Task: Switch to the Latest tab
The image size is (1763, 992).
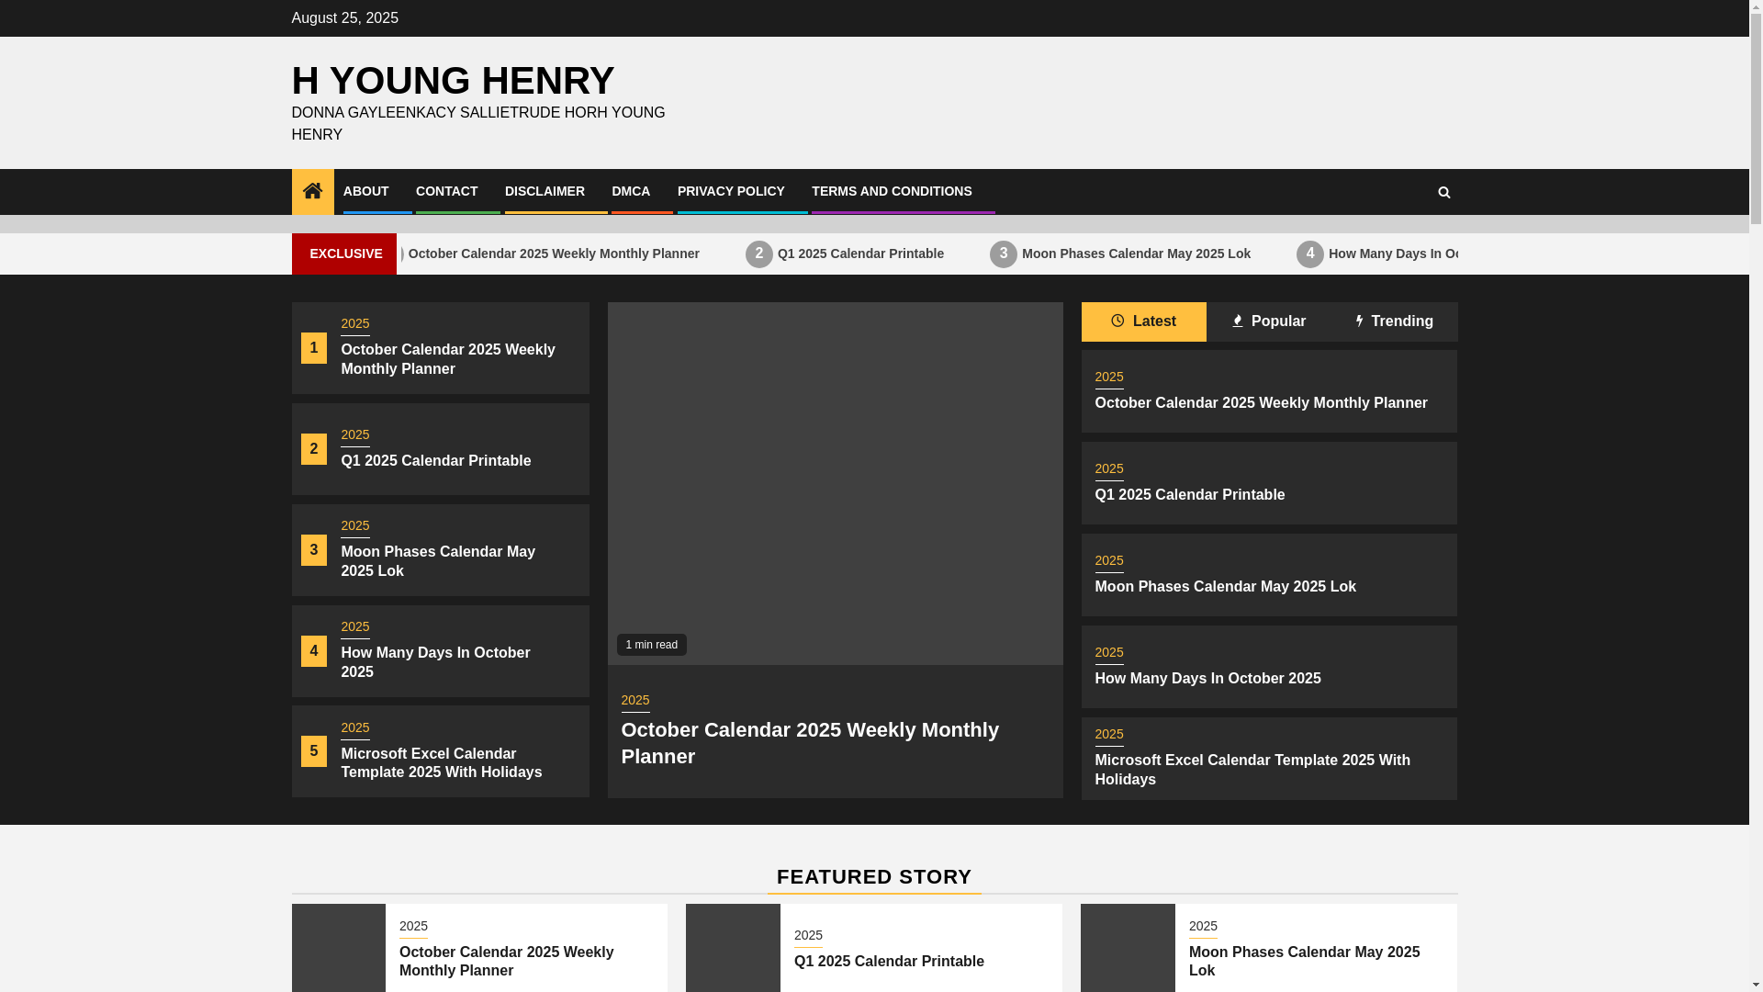Action: [1143, 321]
